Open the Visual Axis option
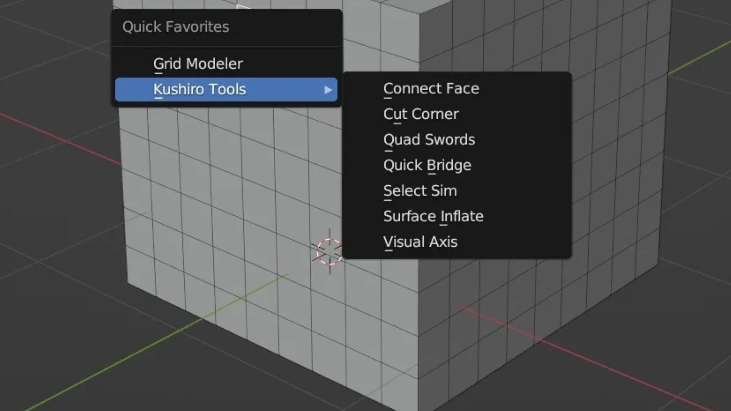 (457, 242)
